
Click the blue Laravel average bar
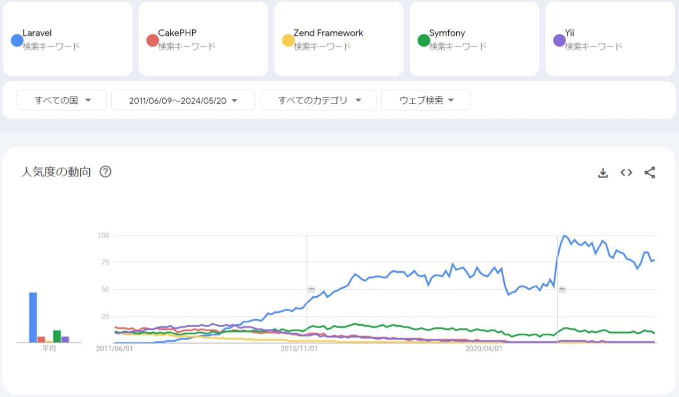click(33, 317)
